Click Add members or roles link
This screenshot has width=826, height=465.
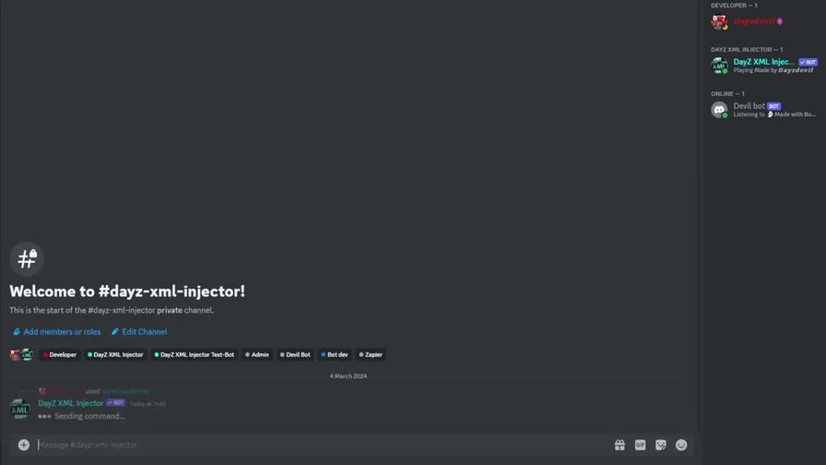coord(57,331)
